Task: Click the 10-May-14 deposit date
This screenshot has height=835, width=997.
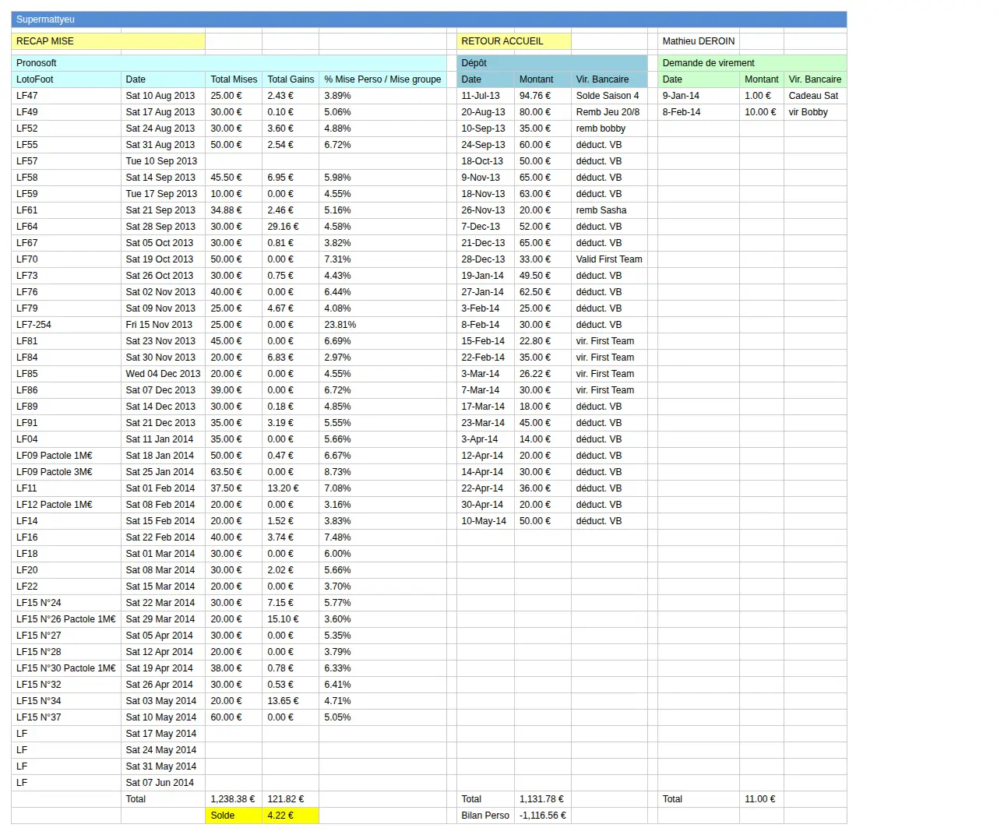Action: [x=485, y=521]
